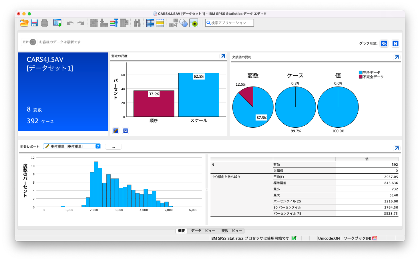Click the ellipsis button beside variable dropdown
This screenshot has height=261, width=420.
click(113, 146)
